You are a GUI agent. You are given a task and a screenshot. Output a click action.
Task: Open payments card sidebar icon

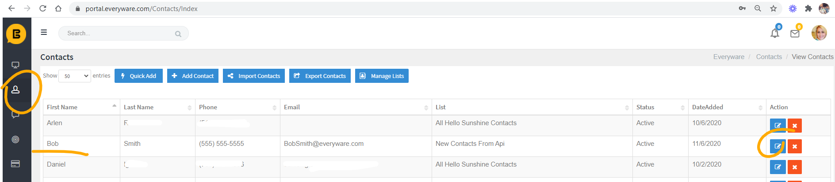[x=15, y=164]
